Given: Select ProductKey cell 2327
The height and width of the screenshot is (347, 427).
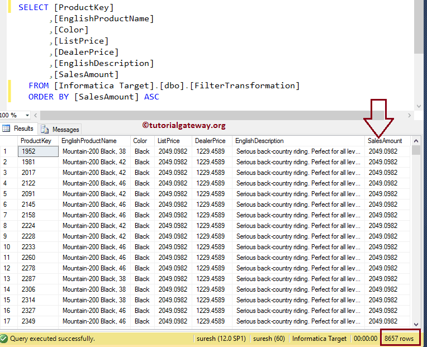Looking at the screenshot, I should [38, 311].
